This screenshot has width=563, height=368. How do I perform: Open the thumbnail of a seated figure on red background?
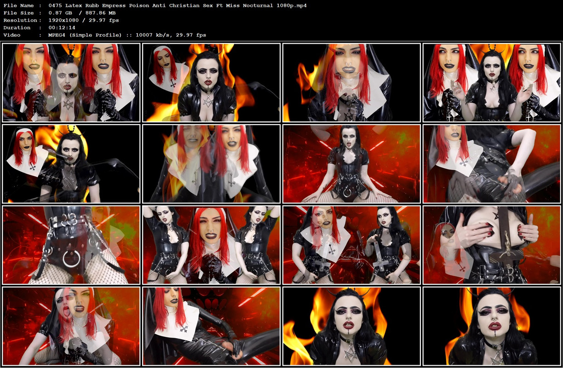[352, 164]
